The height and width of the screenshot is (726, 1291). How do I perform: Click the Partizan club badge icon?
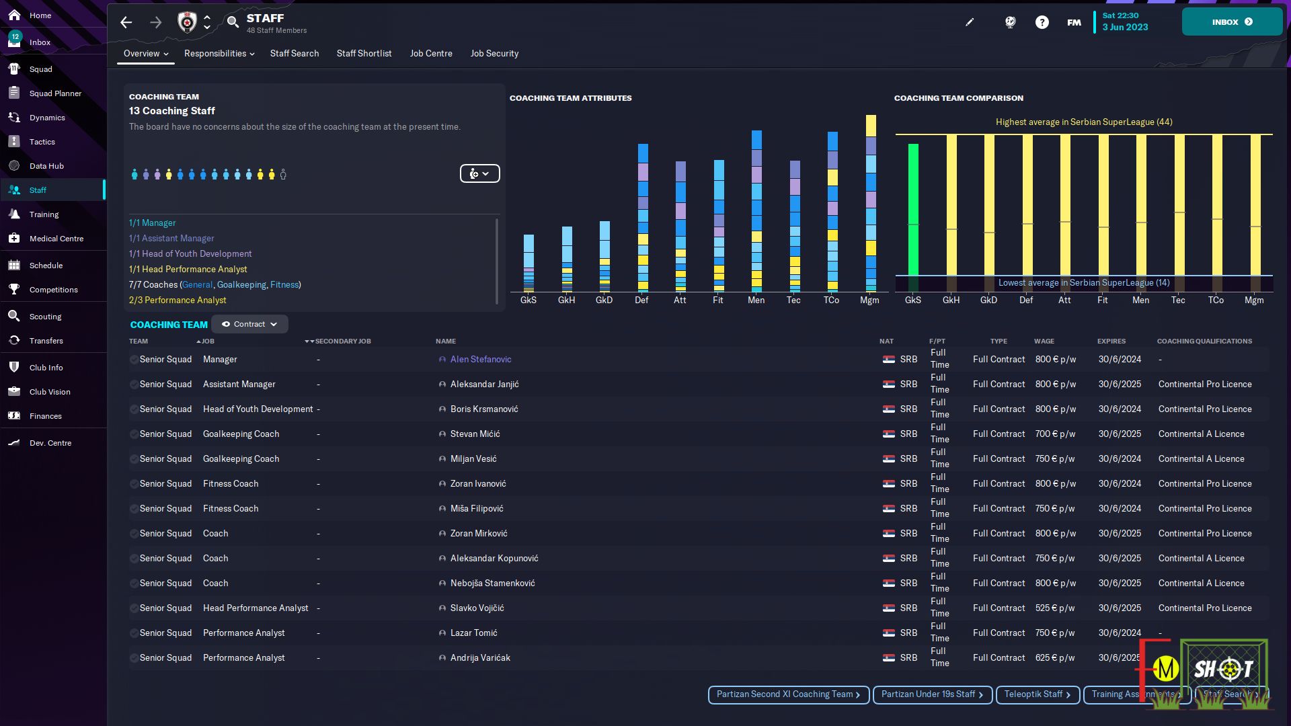(187, 22)
